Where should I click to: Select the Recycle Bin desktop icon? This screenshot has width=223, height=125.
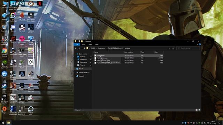point(4,28)
